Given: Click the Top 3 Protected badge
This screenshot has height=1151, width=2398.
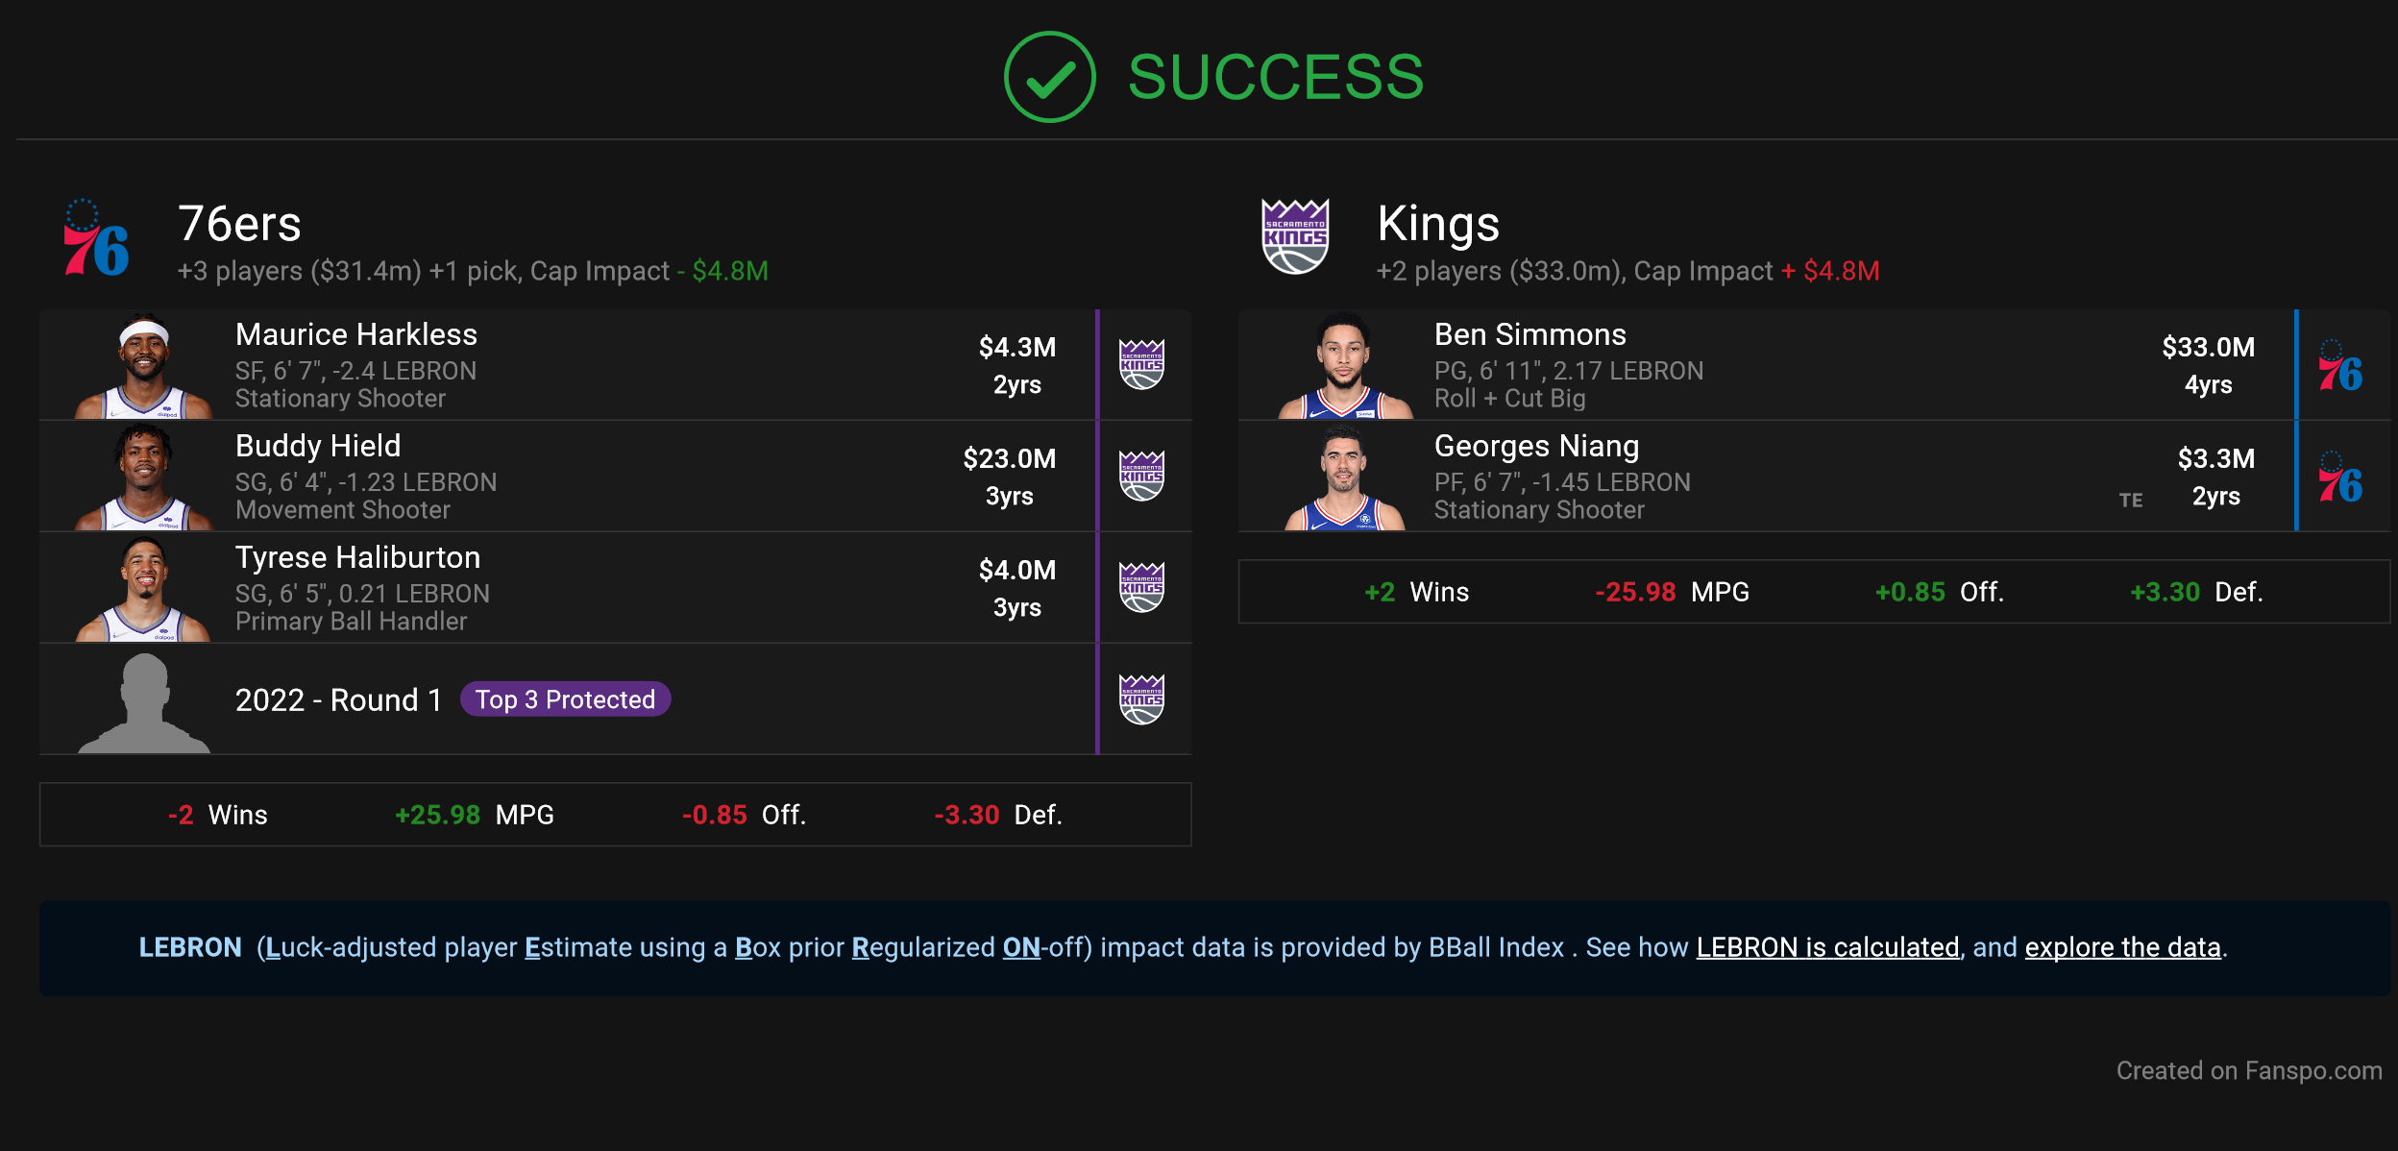Looking at the screenshot, I should coord(565,699).
